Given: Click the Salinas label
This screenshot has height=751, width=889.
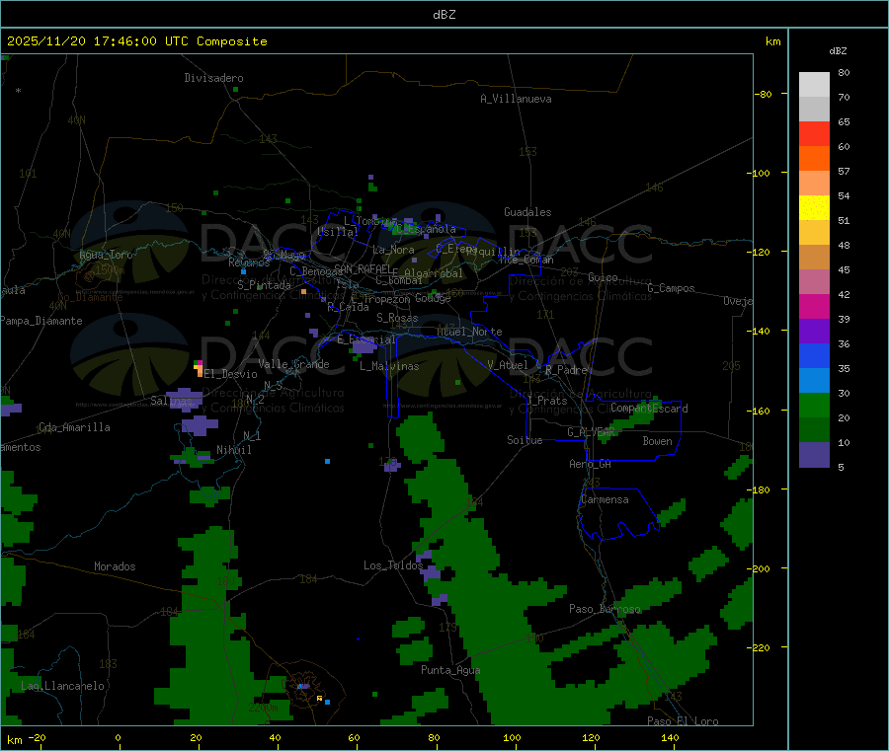Looking at the screenshot, I should coord(171,401).
